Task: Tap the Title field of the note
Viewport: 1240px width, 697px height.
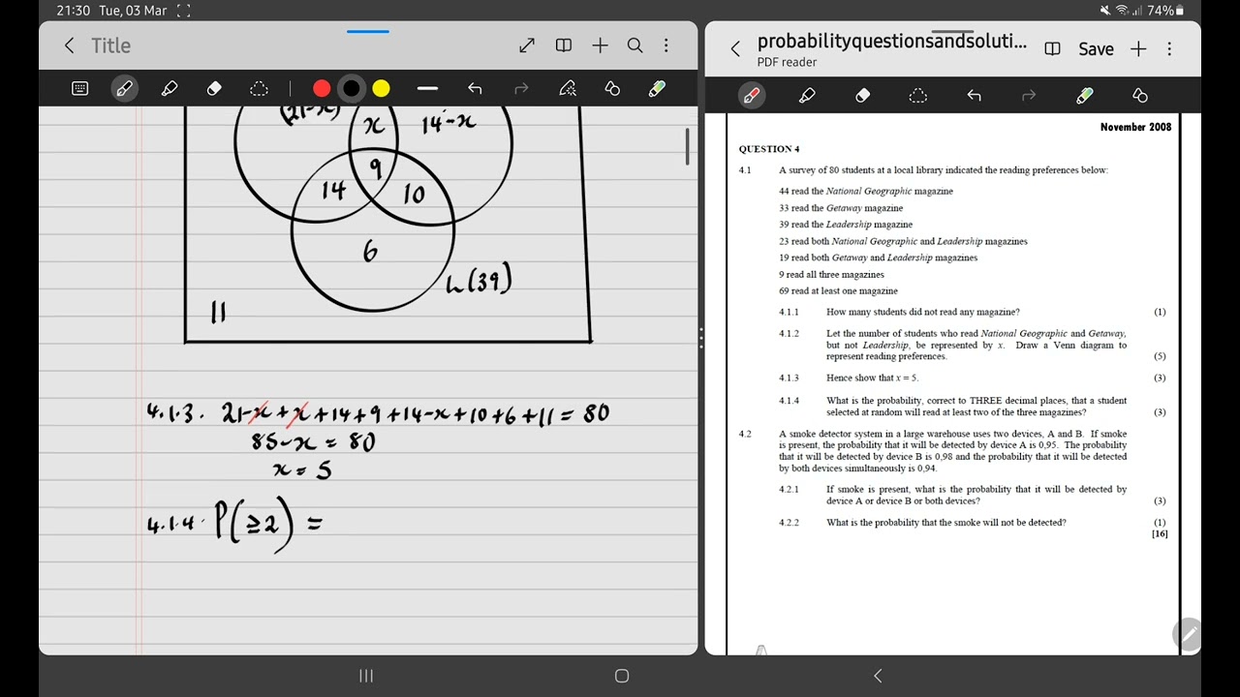Action: pos(110,45)
